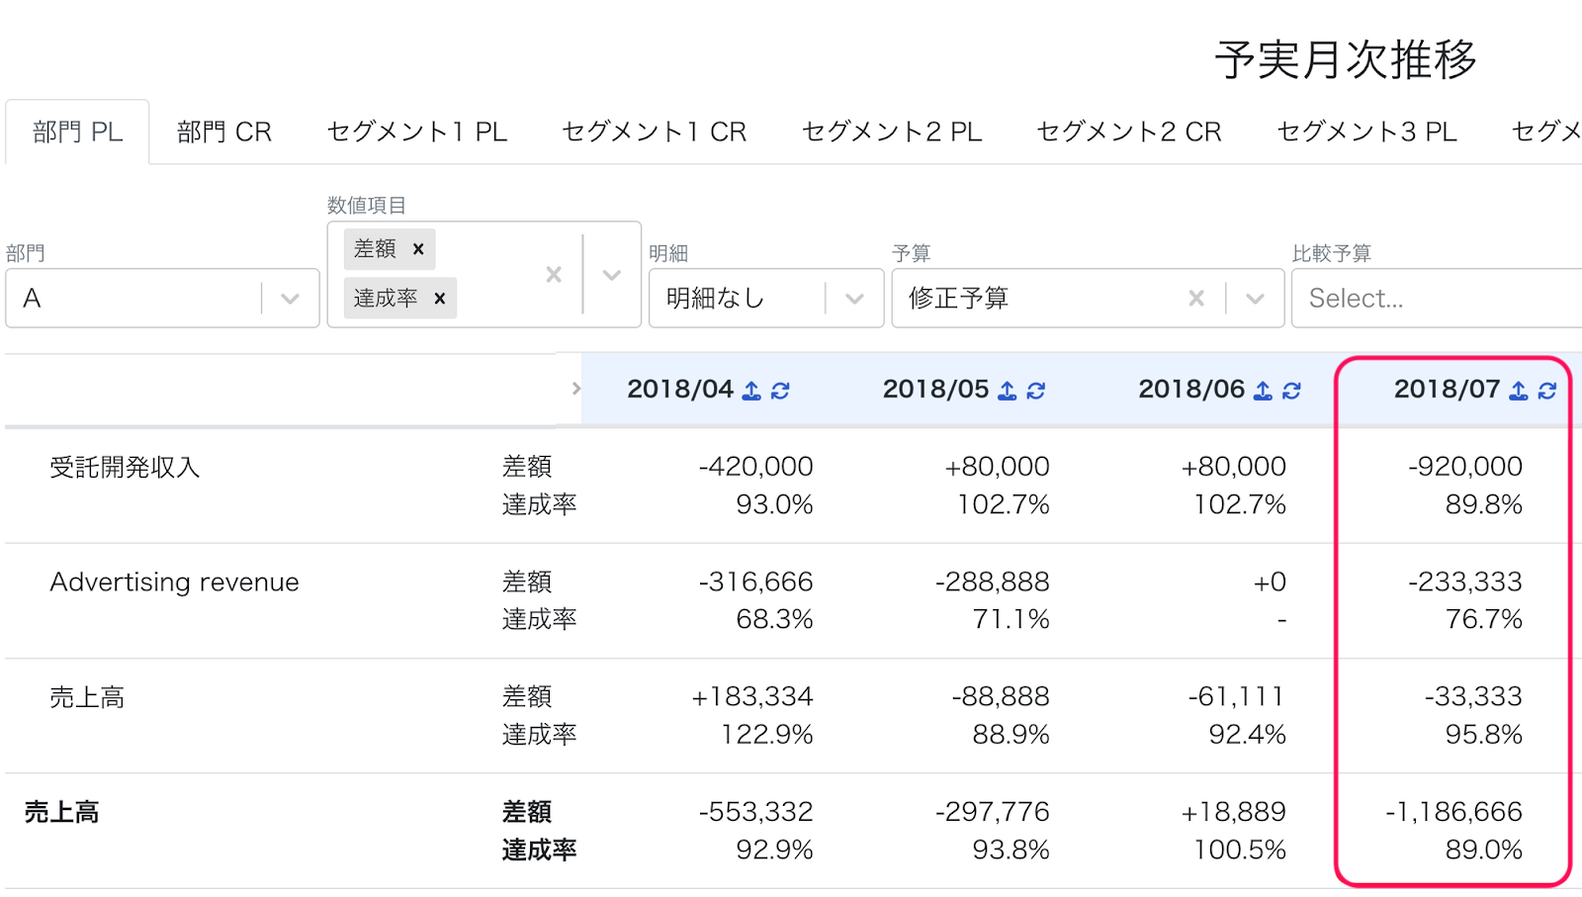1582x897 pixels.
Task: Open the セグメント2 PL tab
Action: tap(892, 132)
